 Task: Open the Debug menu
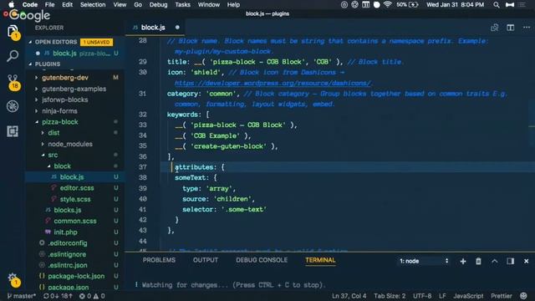pos(158,5)
